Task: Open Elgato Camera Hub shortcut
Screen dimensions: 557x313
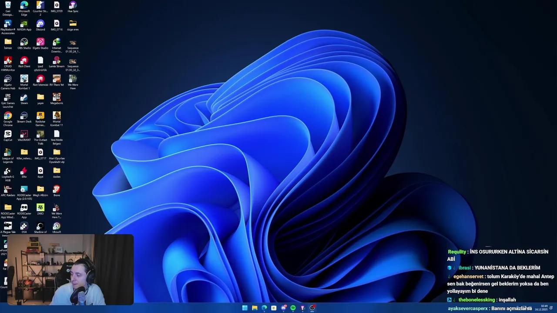Action: [8, 79]
